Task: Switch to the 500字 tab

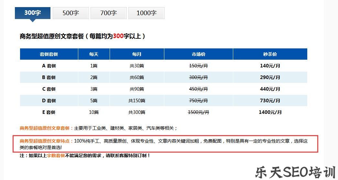Action: click(71, 13)
